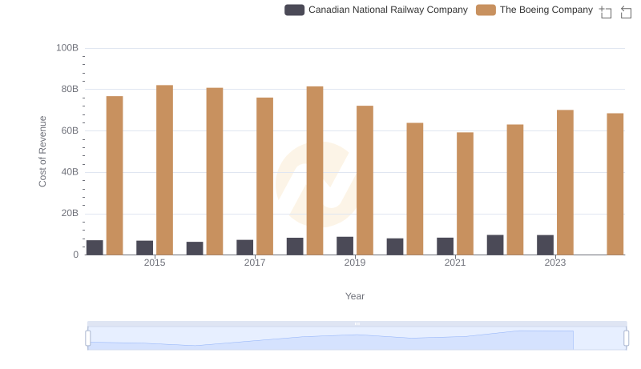Click the Boeing bar for 2018

[x=315, y=170]
